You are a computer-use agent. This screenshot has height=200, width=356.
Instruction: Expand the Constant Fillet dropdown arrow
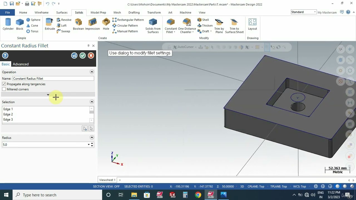pos(174,32)
